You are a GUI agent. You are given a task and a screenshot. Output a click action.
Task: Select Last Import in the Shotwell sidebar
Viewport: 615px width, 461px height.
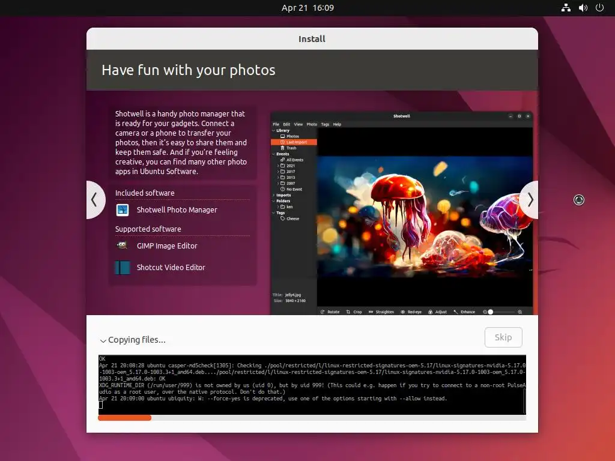click(294, 142)
